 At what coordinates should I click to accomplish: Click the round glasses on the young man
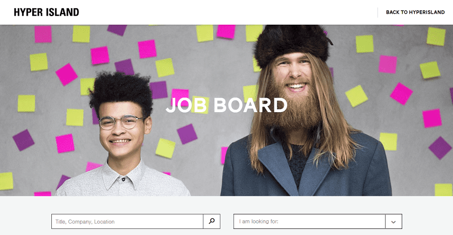[x=121, y=122]
